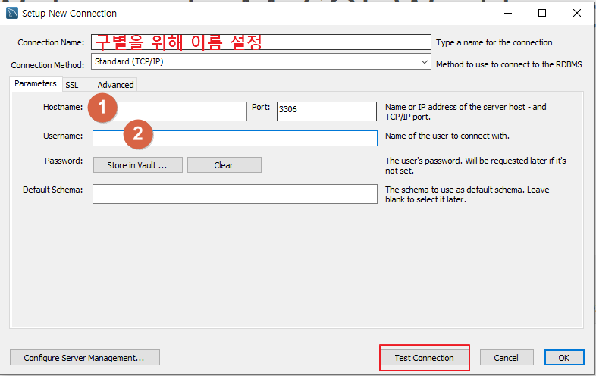Screen dimensions: 596x376
Task: Minimize the Setup New Connection window
Action: pyautogui.click(x=508, y=14)
